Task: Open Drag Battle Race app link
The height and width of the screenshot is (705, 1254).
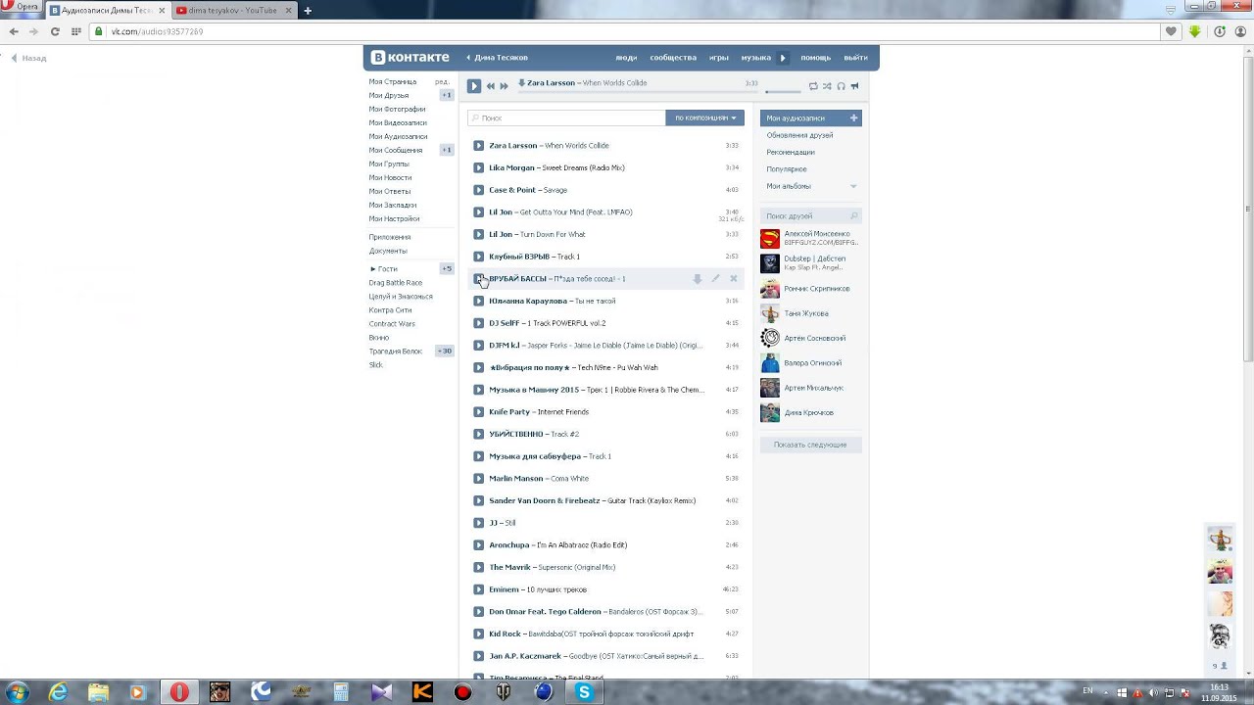Action: click(396, 282)
